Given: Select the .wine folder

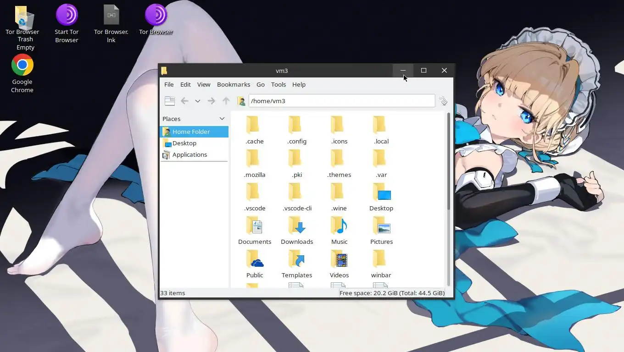Looking at the screenshot, I should point(339,197).
